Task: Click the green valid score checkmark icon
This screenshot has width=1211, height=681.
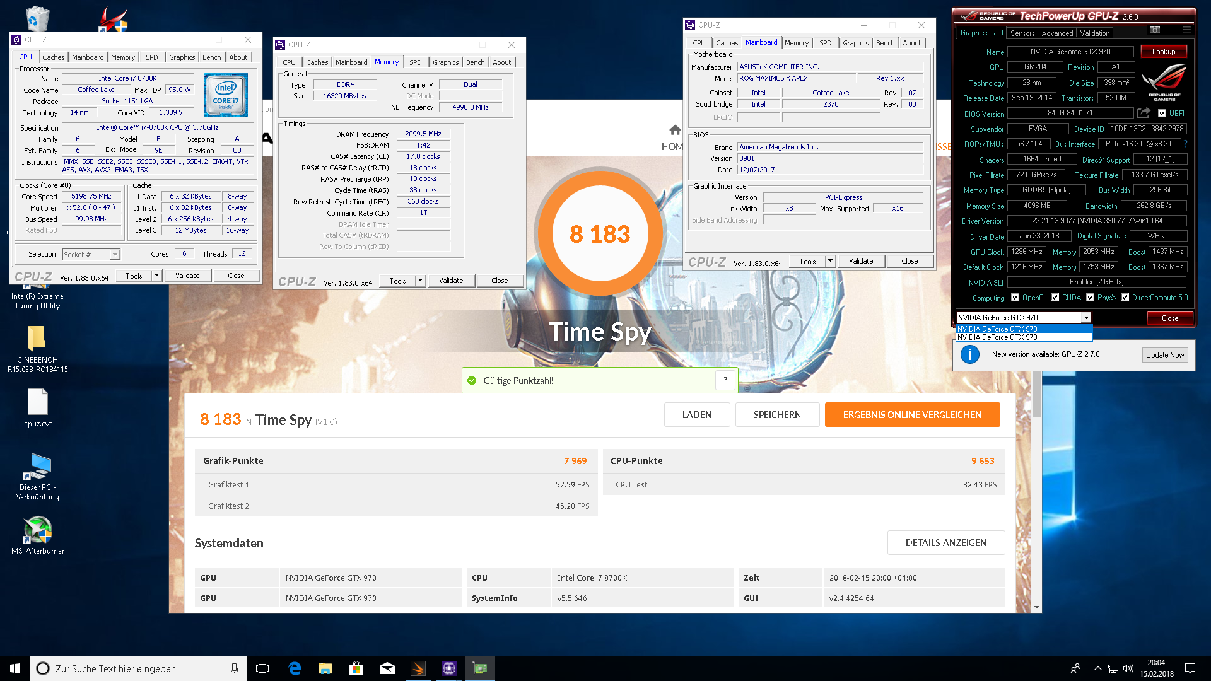Action: pyautogui.click(x=472, y=380)
